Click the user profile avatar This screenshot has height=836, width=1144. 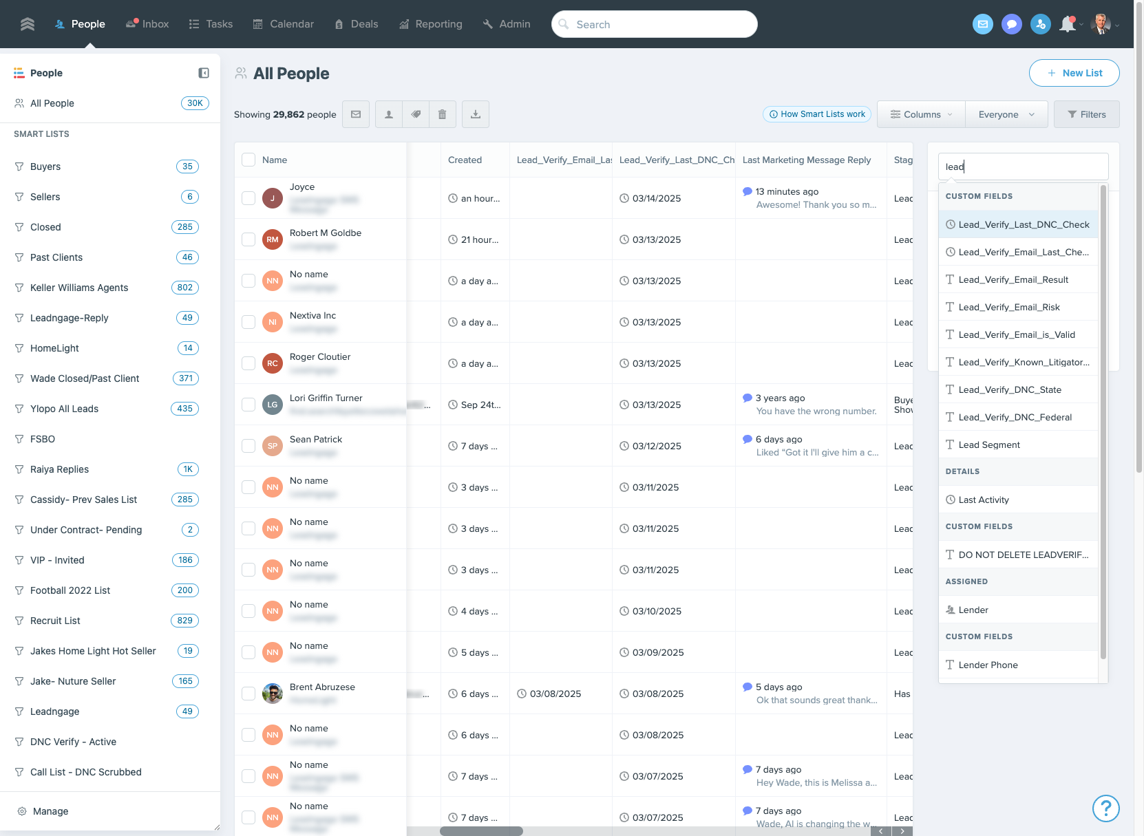click(x=1101, y=24)
